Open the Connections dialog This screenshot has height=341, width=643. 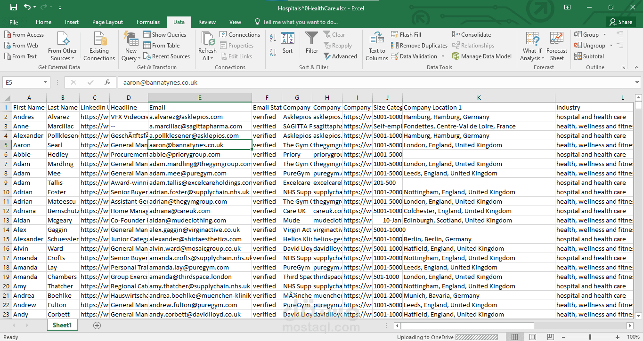pyautogui.click(x=240, y=35)
